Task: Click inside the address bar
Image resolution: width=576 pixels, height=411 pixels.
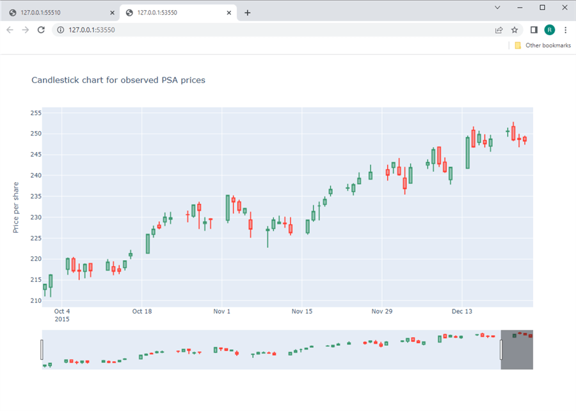Action: [x=192, y=29]
